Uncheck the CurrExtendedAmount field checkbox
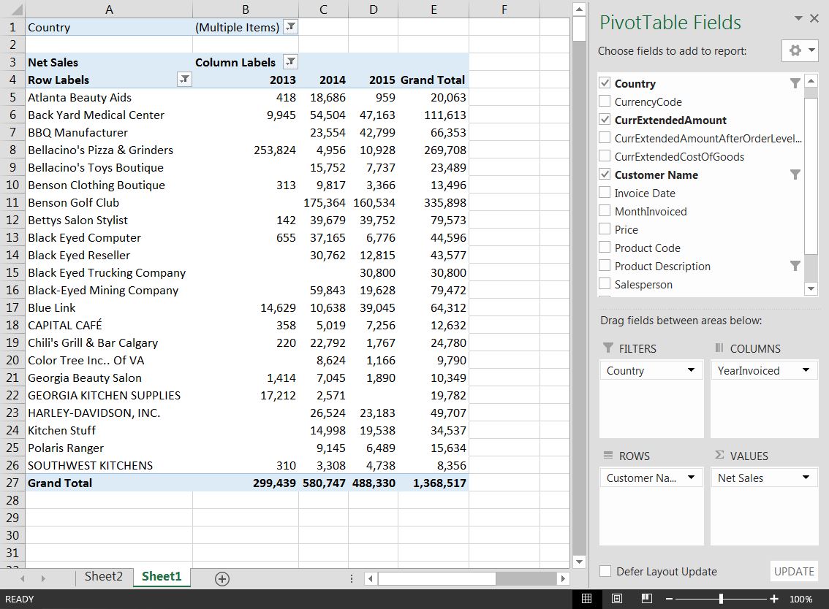 pos(605,120)
